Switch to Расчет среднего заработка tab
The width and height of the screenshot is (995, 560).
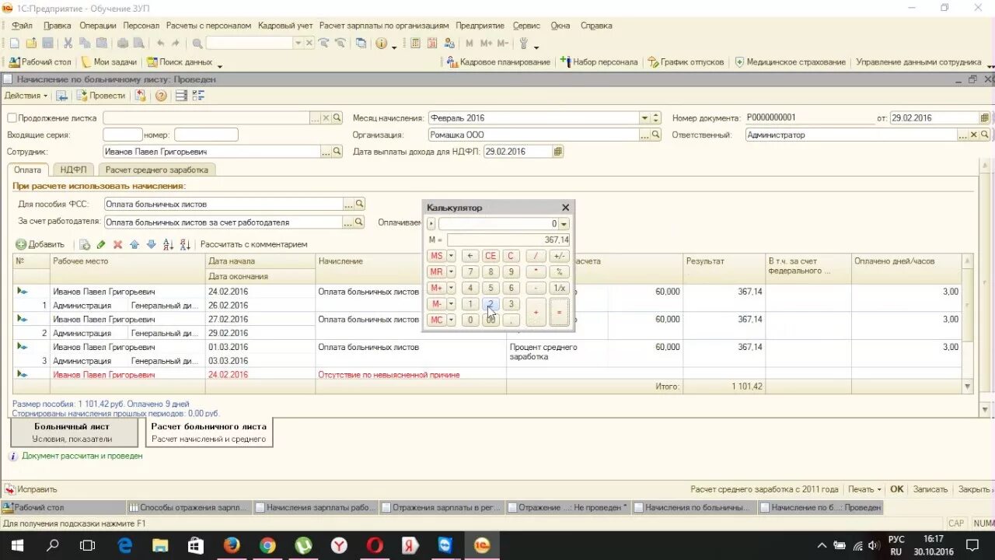(x=157, y=170)
